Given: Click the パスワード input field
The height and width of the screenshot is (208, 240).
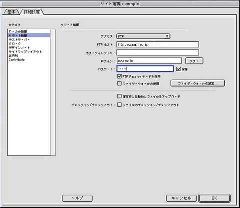Looking at the screenshot, I should pos(145,69).
